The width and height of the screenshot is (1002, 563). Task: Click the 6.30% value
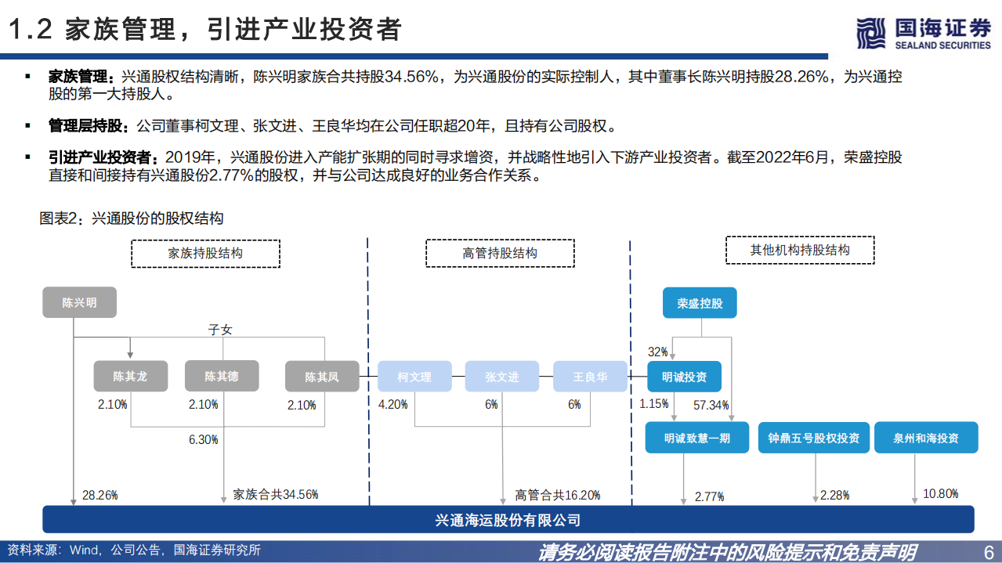(x=203, y=439)
